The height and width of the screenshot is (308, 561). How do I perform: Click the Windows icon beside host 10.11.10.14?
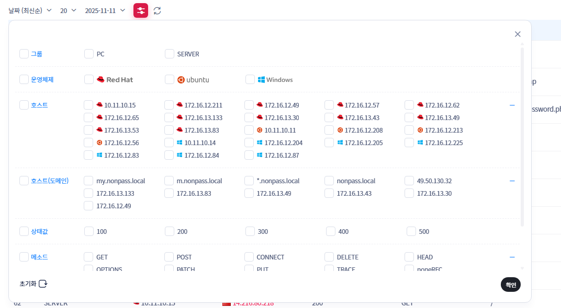tap(180, 143)
